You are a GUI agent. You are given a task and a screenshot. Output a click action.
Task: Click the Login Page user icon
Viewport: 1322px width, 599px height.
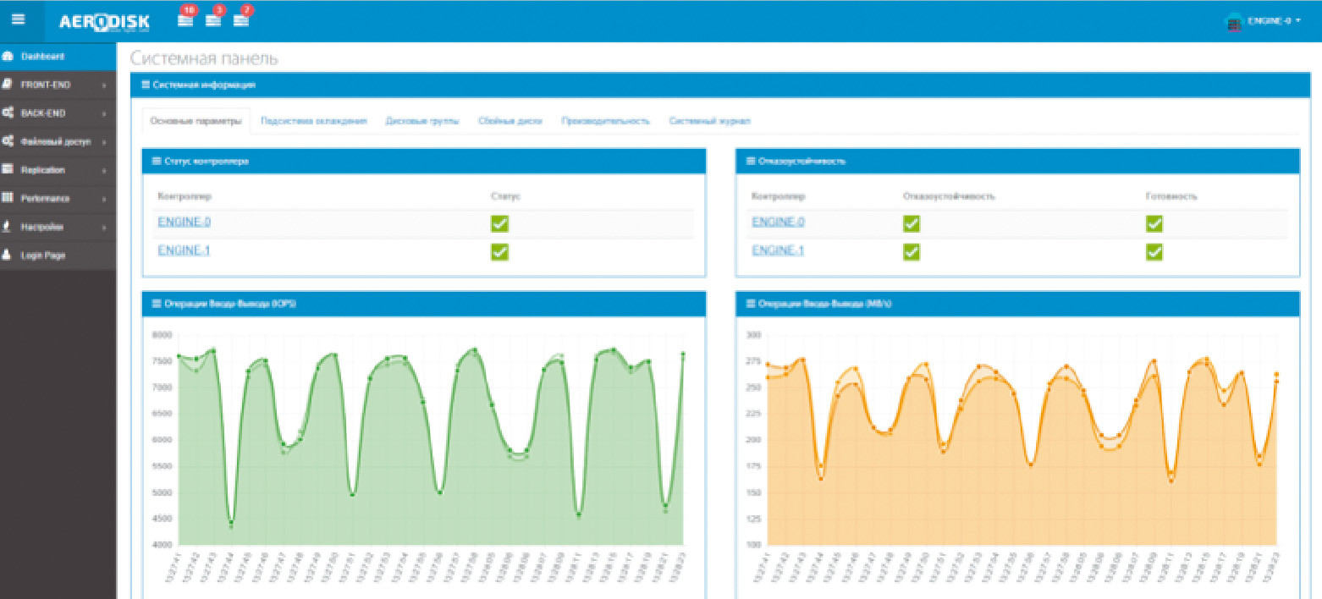(x=8, y=256)
